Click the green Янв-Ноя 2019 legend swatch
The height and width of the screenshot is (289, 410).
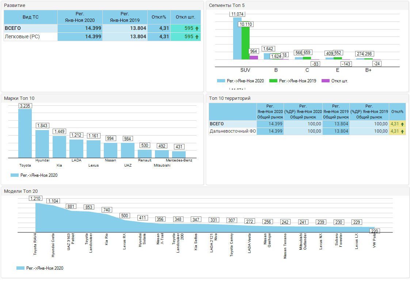tap(273, 81)
